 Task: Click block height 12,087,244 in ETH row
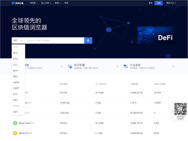(65, 103)
